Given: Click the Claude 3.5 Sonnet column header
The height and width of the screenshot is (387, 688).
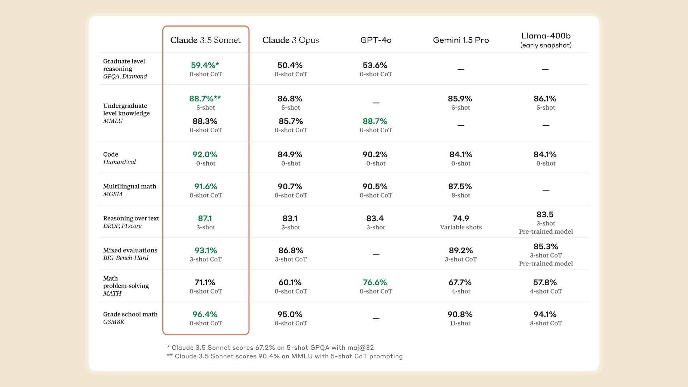Looking at the screenshot, I should [x=205, y=40].
